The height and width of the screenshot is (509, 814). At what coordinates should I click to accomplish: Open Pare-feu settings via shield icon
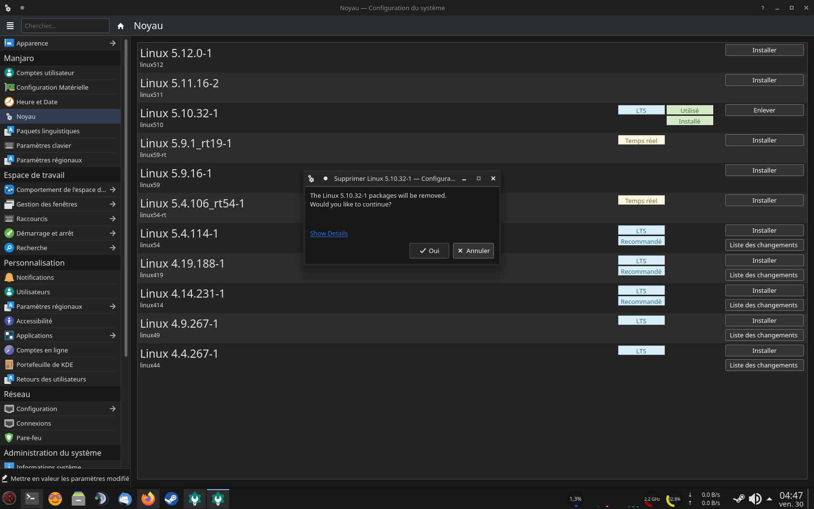9,438
